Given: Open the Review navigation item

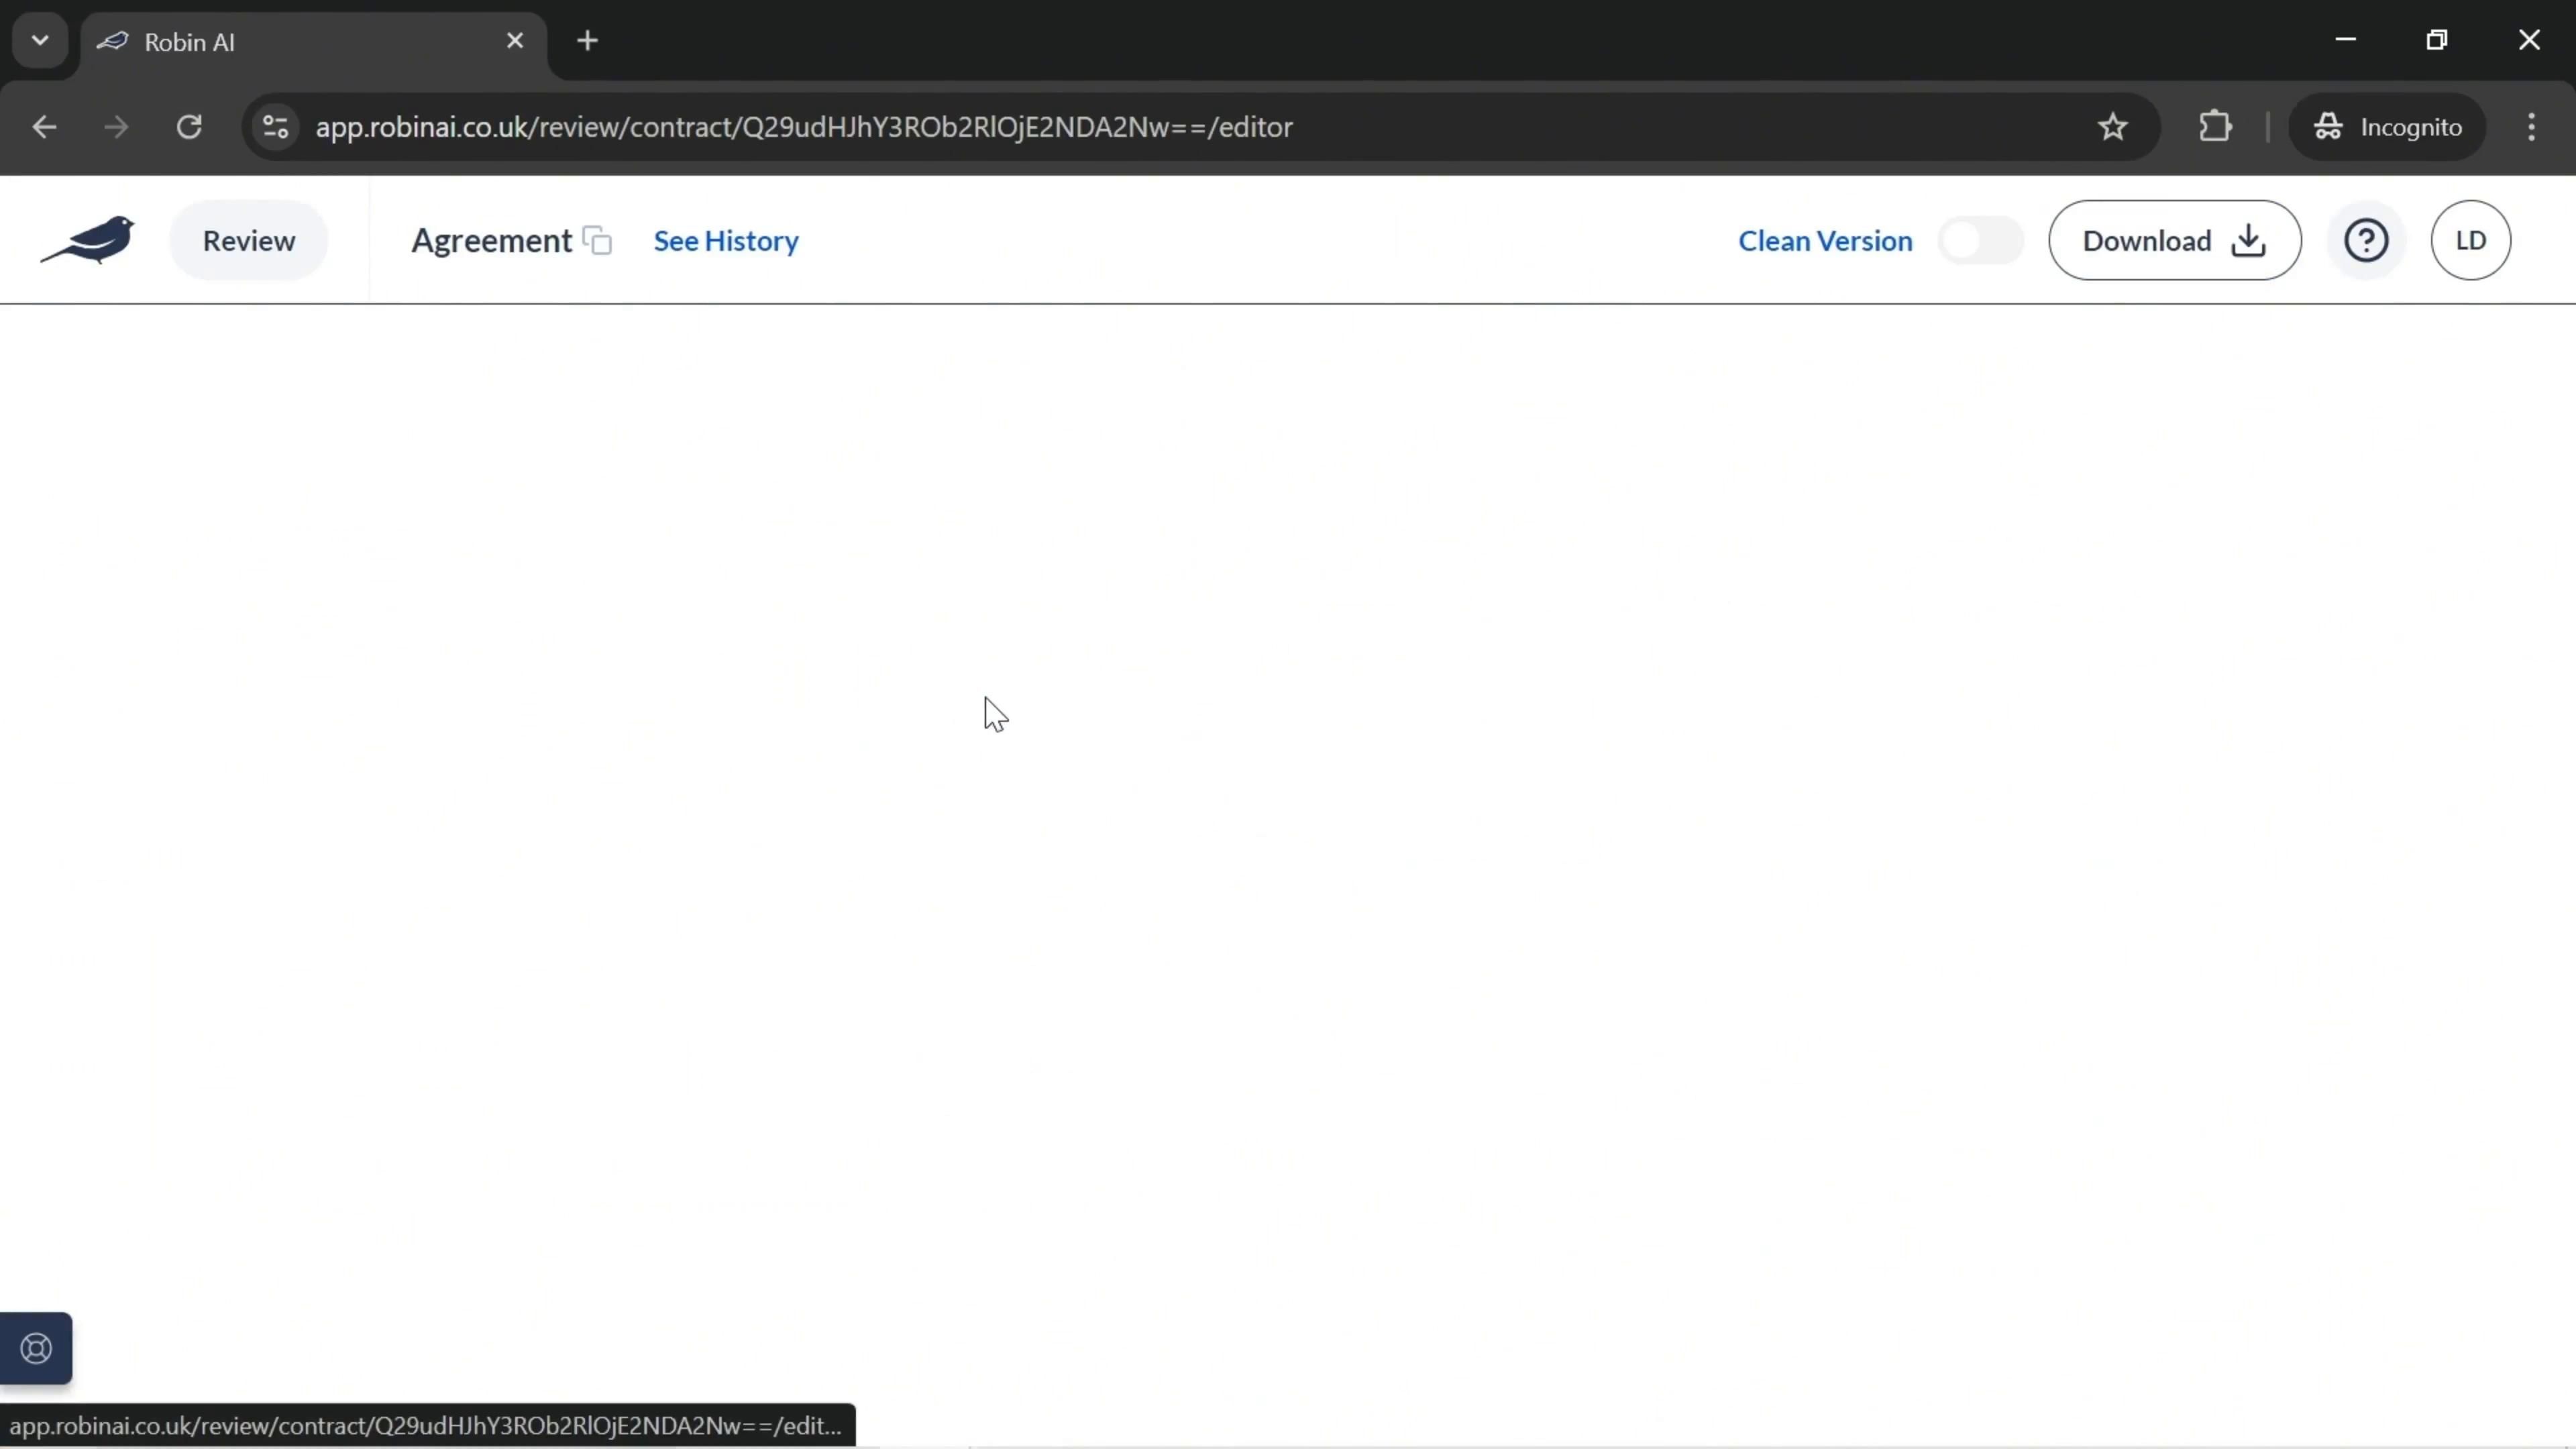Looking at the screenshot, I should [x=249, y=241].
